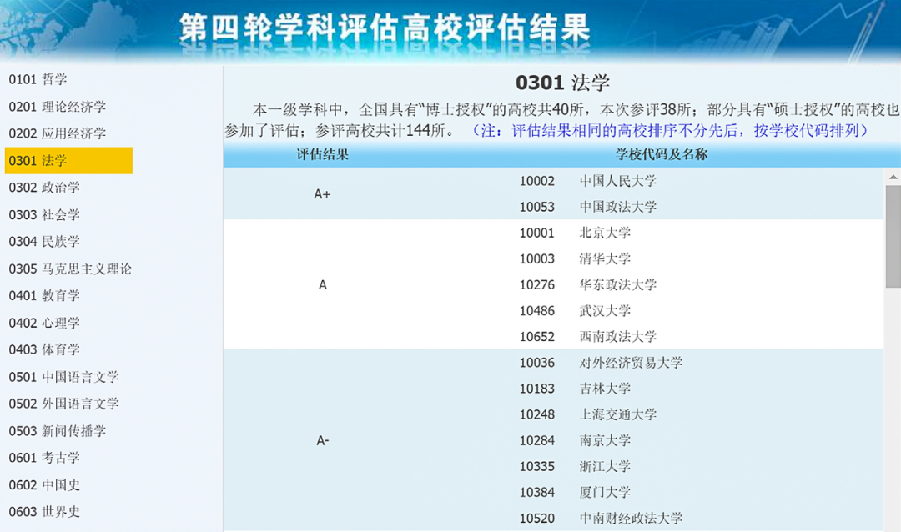Click the 学校代码及名称 column header
Viewport: 901px width, 532px height.
point(662,154)
